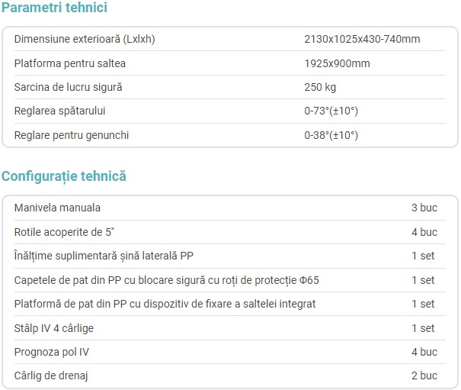Click the Parametri tehnici heading
461x390 pixels.
point(54,7)
